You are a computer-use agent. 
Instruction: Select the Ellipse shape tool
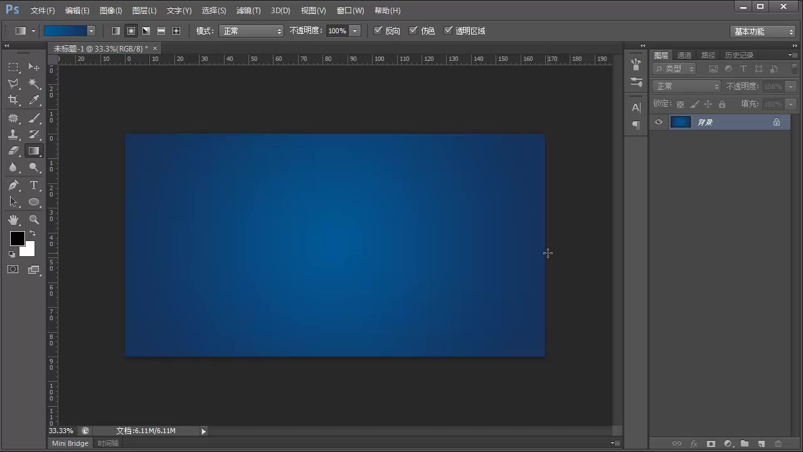click(x=34, y=202)
